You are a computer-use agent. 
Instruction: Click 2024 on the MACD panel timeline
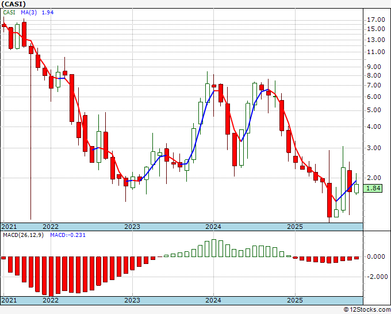213,300
